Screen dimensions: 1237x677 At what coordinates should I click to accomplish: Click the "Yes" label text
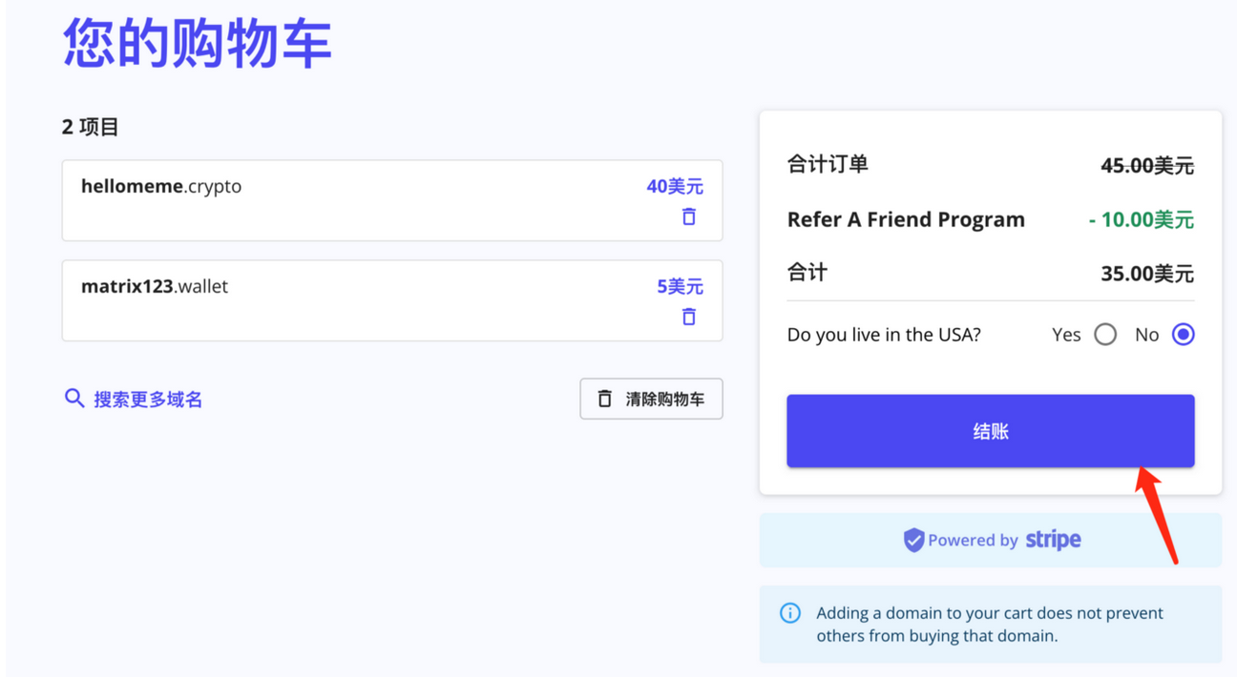1066,335
